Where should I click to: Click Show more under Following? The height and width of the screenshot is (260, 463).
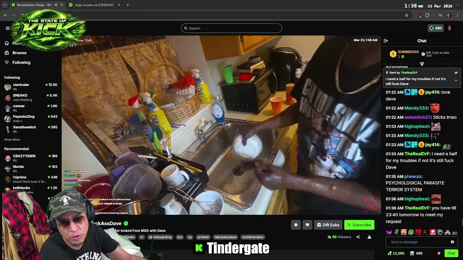(12, 140)
